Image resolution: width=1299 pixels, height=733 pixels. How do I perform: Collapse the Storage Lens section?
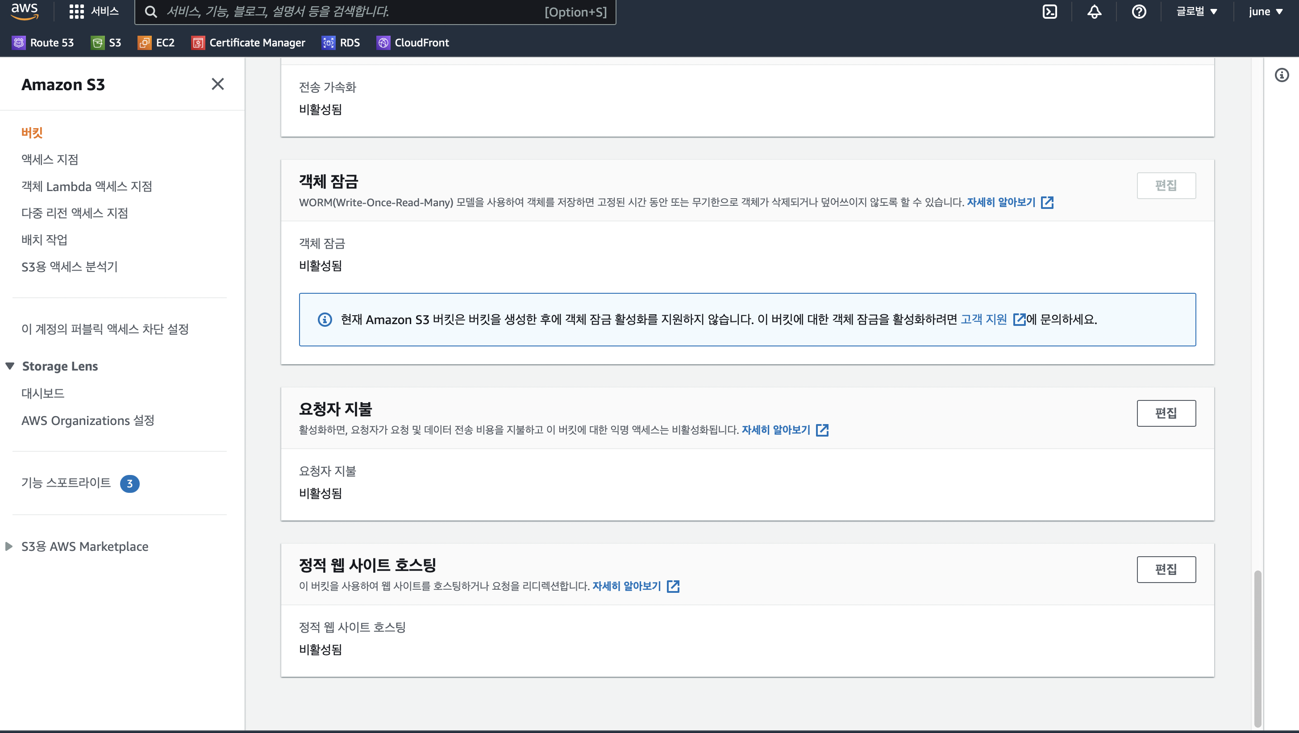pos(9,366)
